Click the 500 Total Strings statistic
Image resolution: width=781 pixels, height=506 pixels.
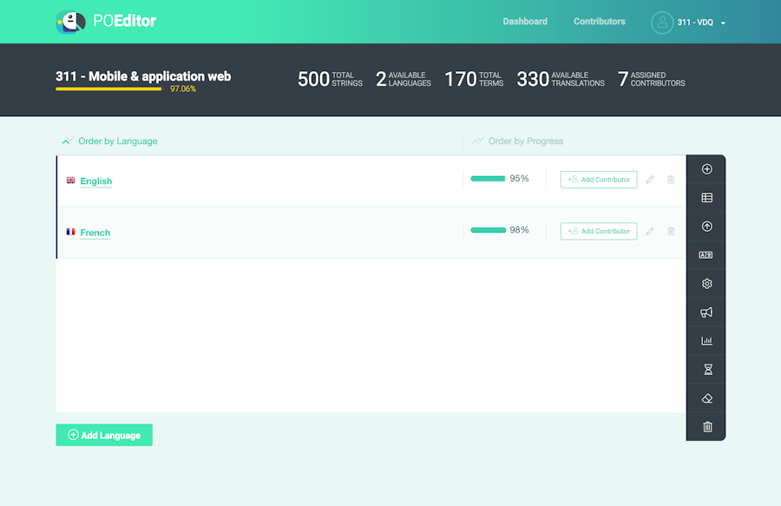330,79
